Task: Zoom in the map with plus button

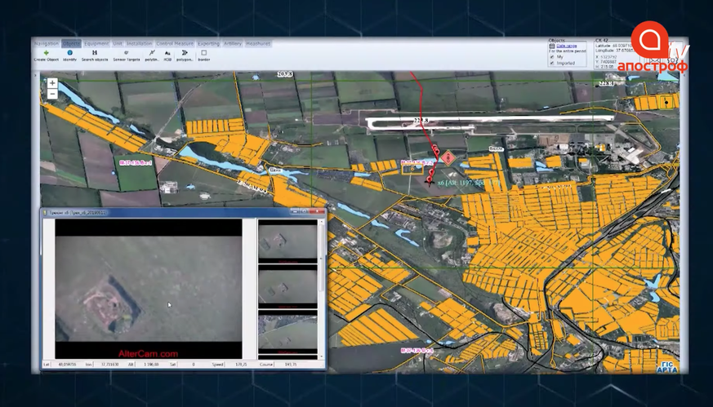Action: pyautogui.click(x=52, y=83)
